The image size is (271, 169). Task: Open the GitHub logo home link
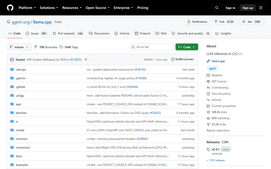coord(10,8)
